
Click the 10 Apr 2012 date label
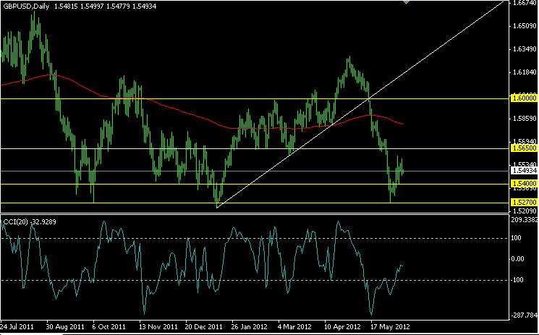coord(343,326)
